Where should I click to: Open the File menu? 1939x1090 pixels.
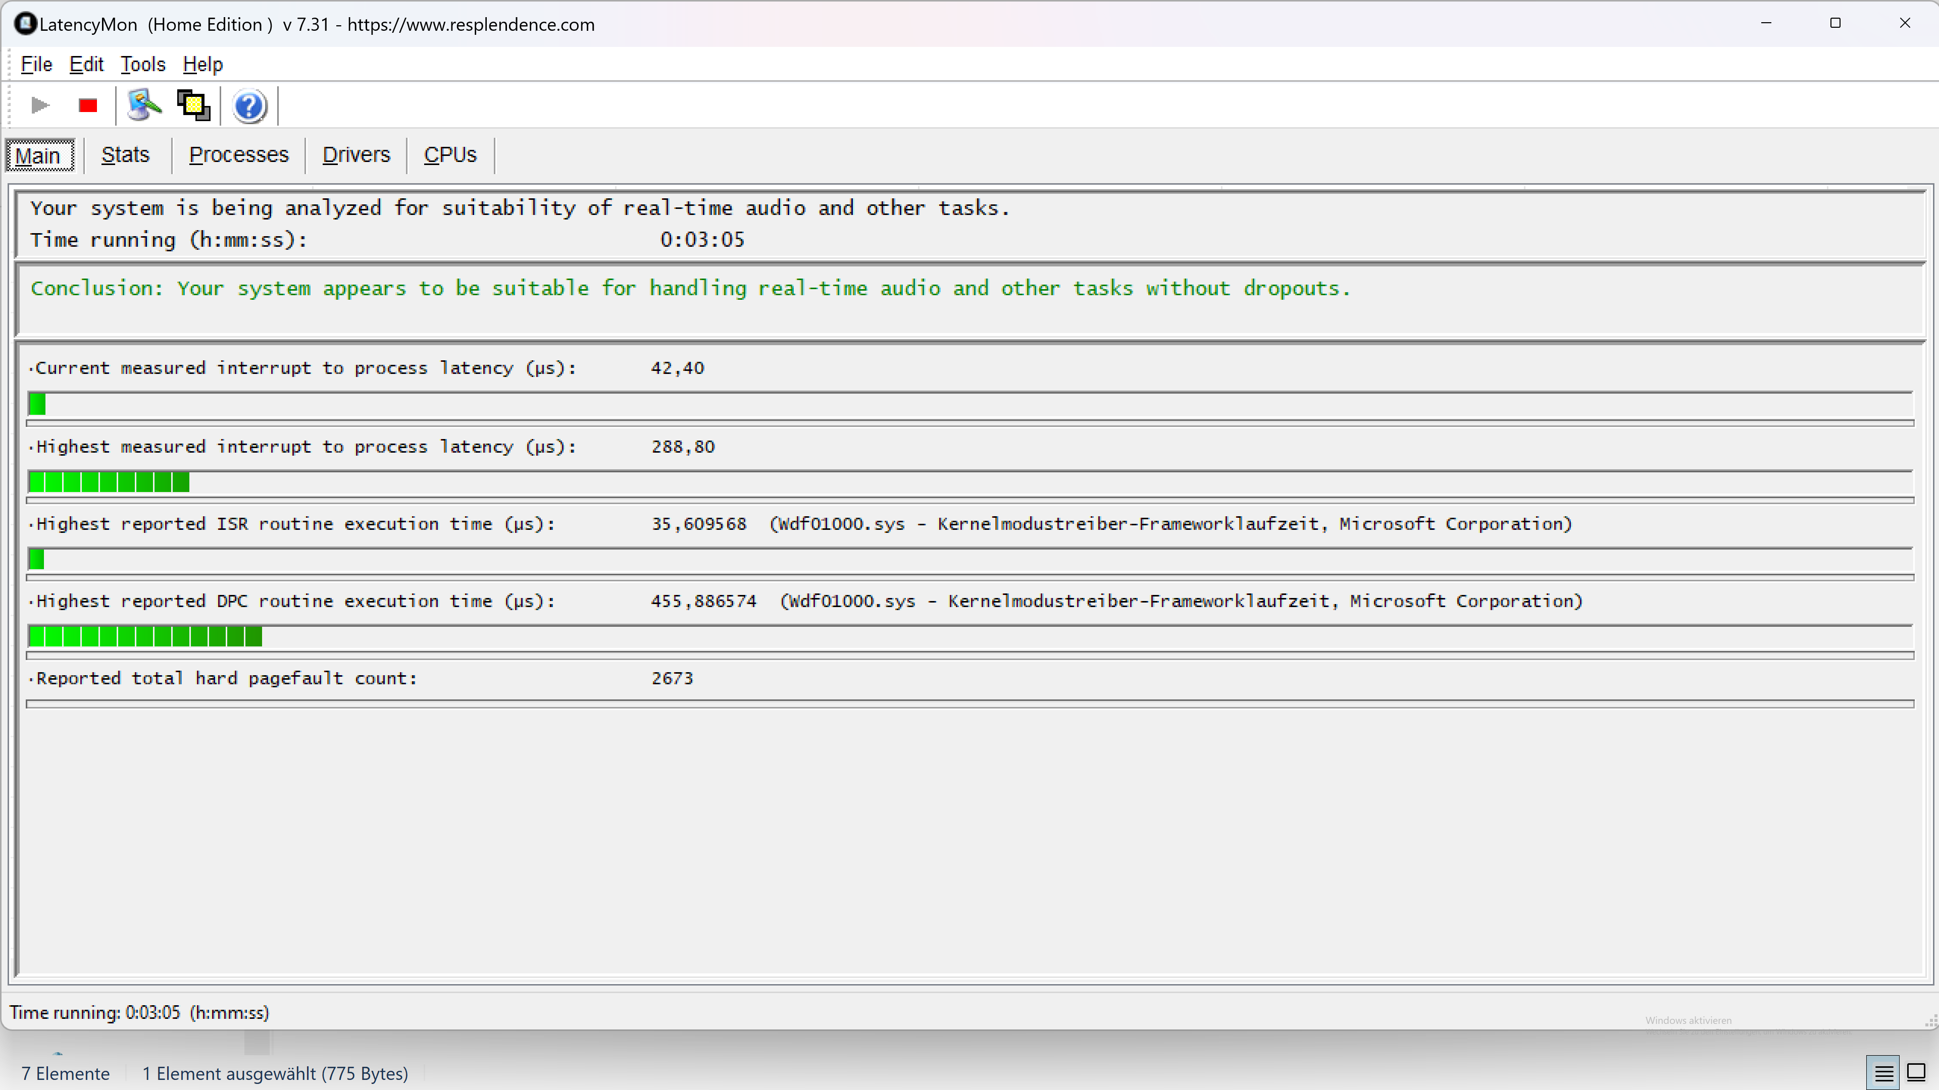click(x=36, y=65)
